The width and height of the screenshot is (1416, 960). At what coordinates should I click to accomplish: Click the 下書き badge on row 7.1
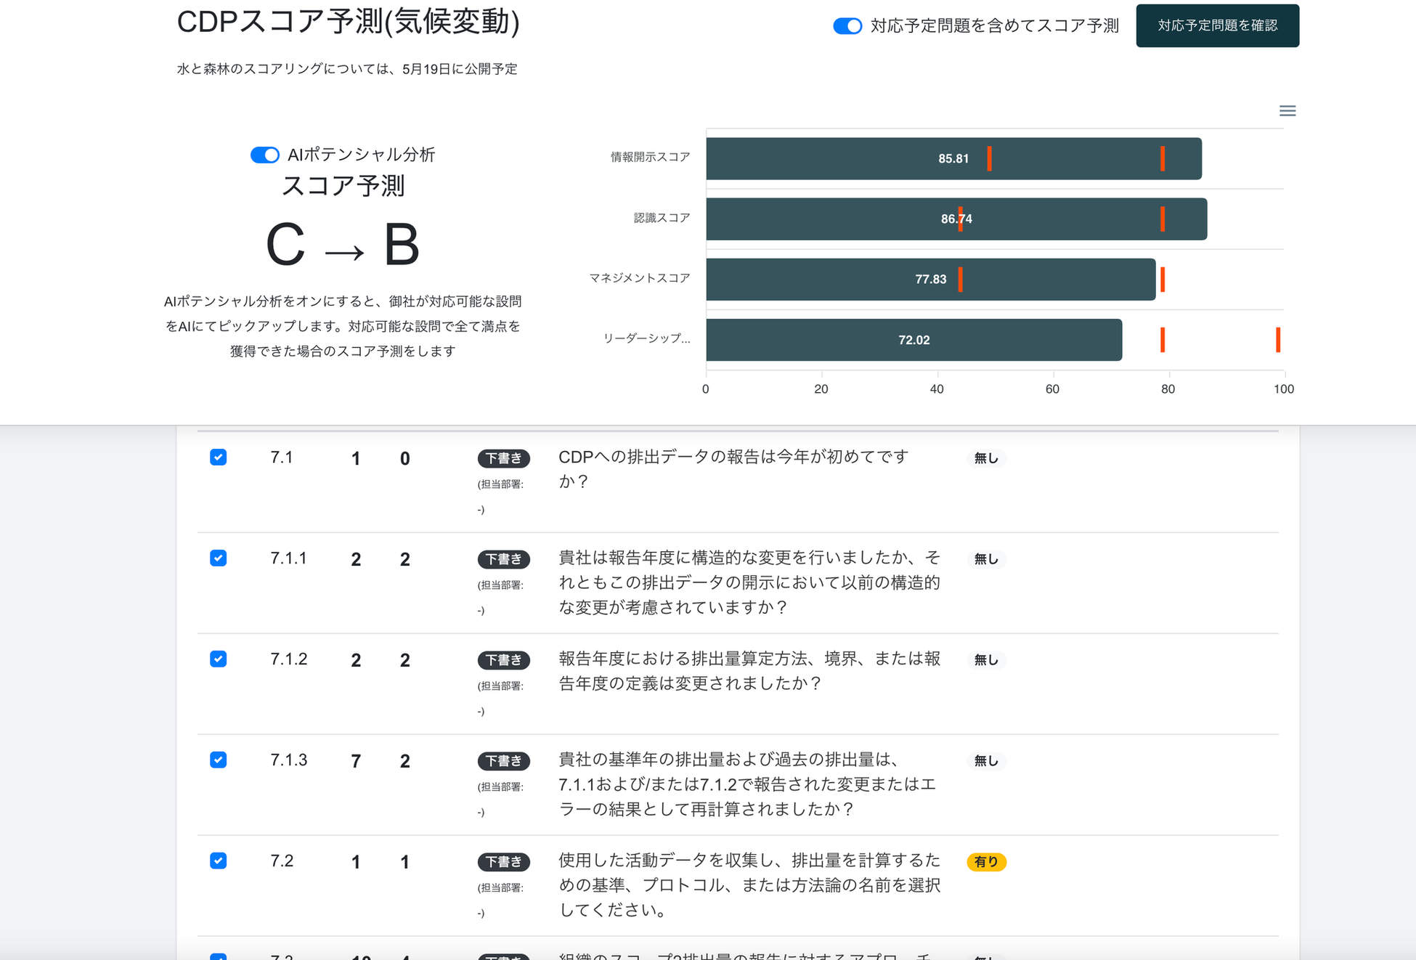click(503, 458)
